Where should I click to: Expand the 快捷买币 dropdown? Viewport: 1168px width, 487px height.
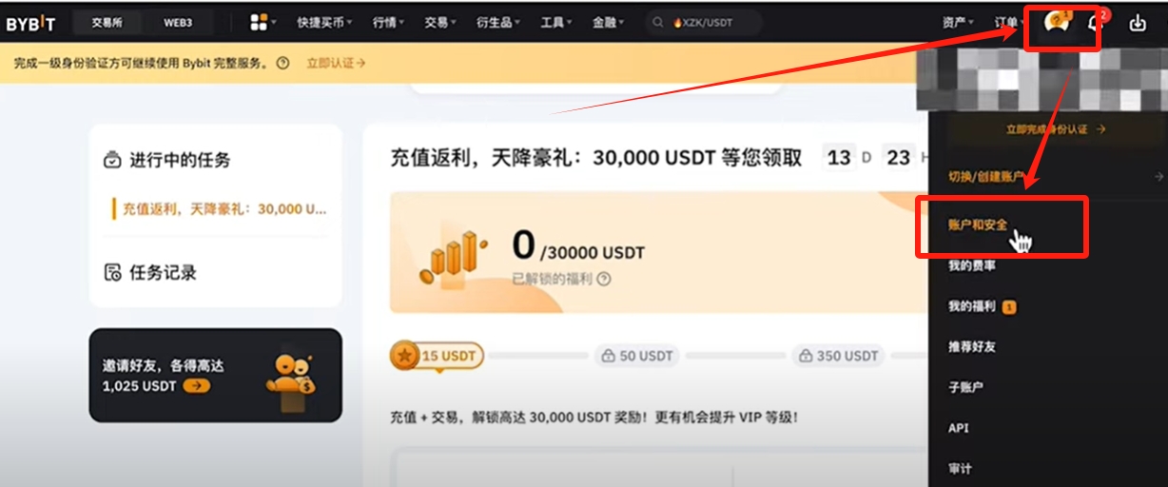pos(324,22)
